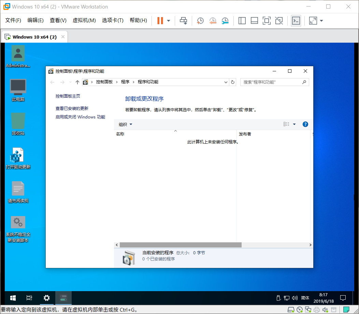Select the Administrator desktop icon

point(18,56)
